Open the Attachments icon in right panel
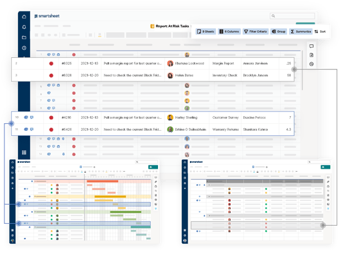This screenshot has height=254, width=341. 311,55
